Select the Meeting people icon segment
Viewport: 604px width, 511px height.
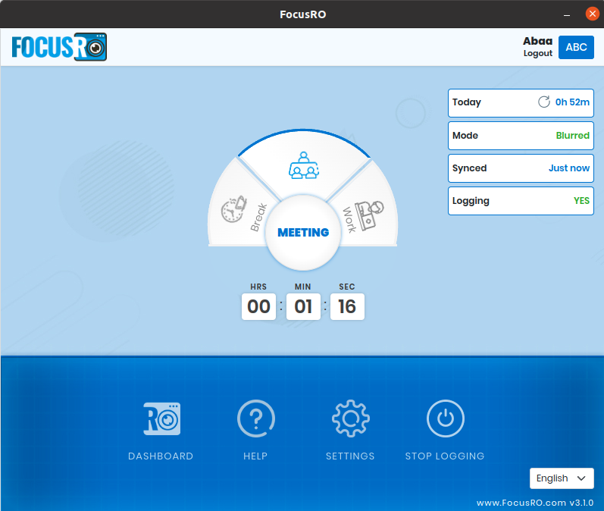[x=304, y=165]
